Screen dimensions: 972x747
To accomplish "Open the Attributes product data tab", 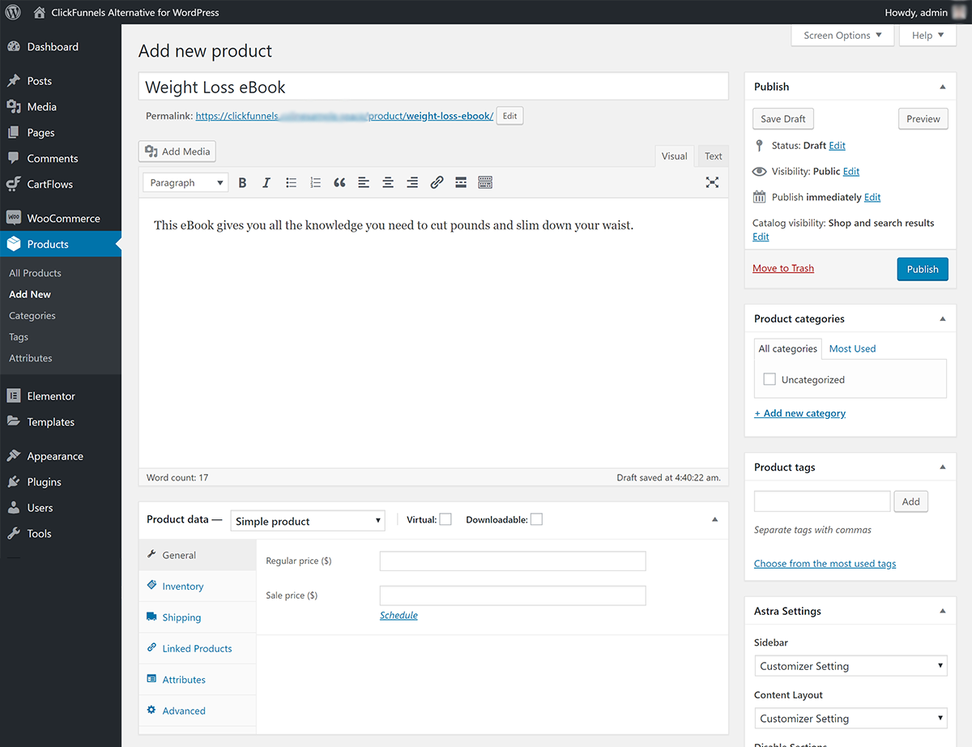I will pyautogui.click(x=198, y=680).
